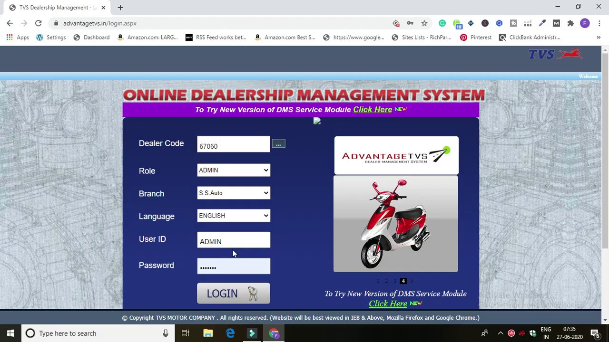Open the blue hexagon Q extension
This screenshot has width=609, height=342.
pos(499,23)
